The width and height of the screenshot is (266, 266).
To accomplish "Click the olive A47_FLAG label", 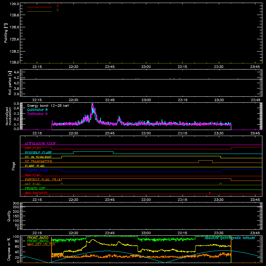I will 33,184.
